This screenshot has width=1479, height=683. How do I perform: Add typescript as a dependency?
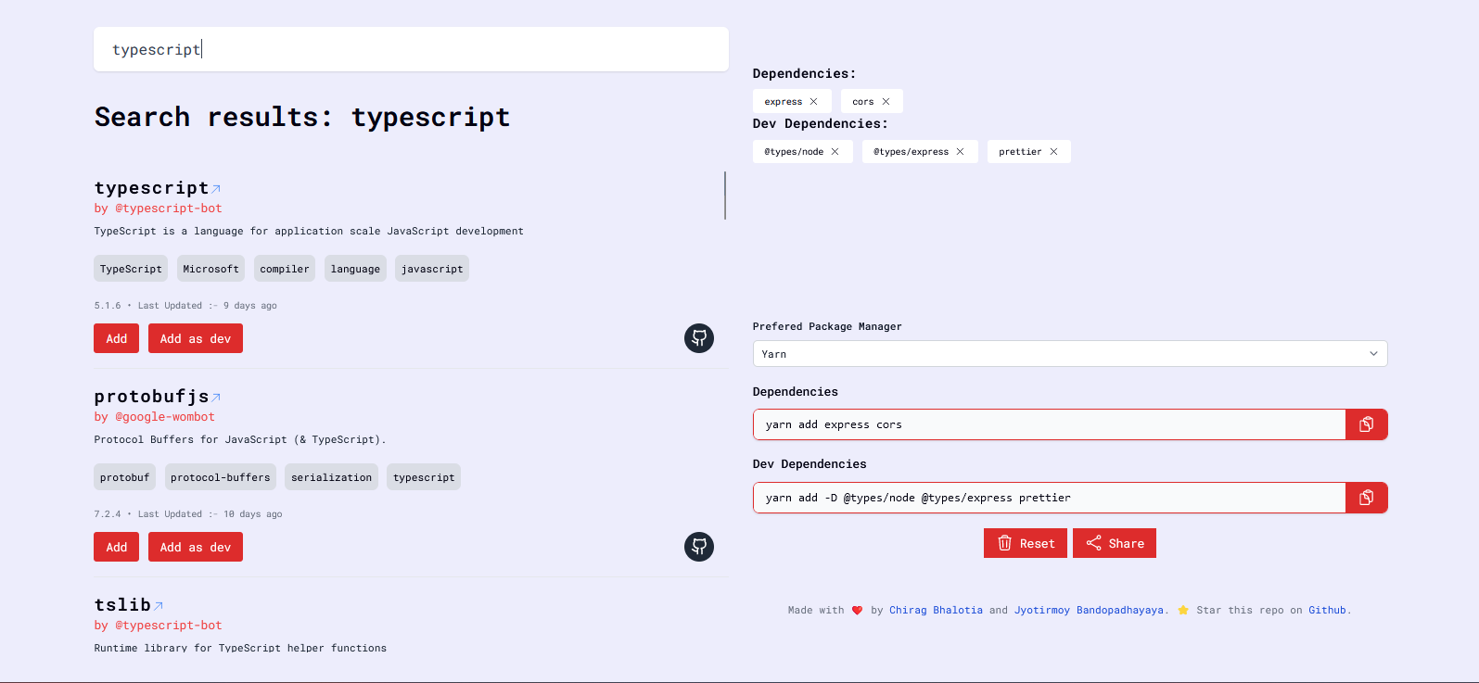click(117, 338)
